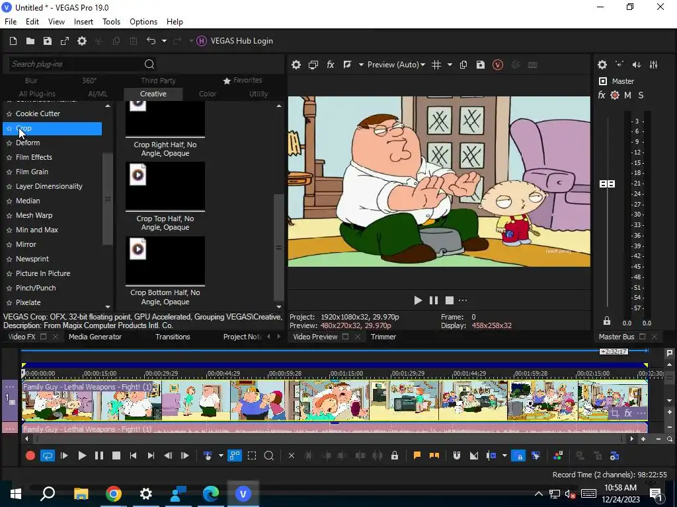The image size is (677, 507).
Task: Adjust the Master volume fader
Action: 608,184
